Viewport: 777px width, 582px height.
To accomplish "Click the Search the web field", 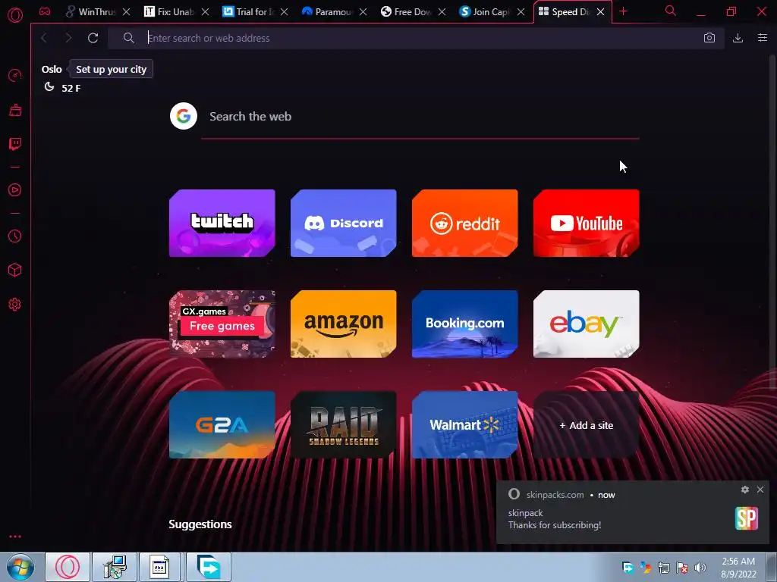I will click(x=420, y=117).
